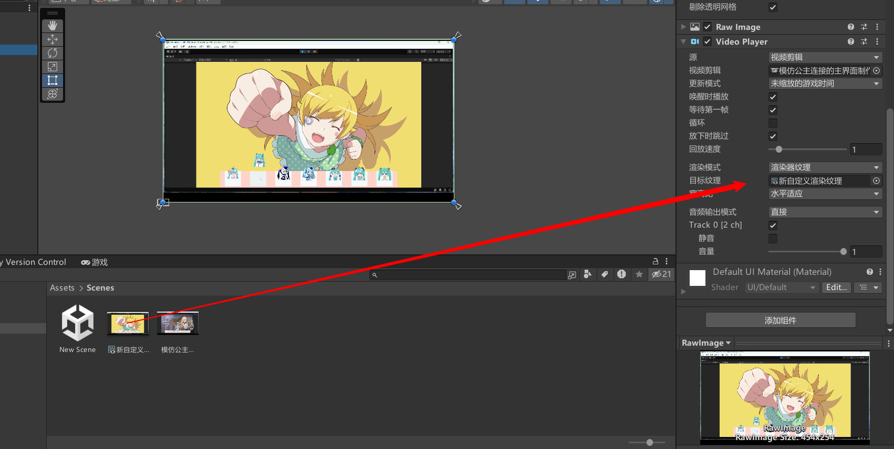
Task: Toggle hidden packages visibility showing 21
Action: point(661,274)
